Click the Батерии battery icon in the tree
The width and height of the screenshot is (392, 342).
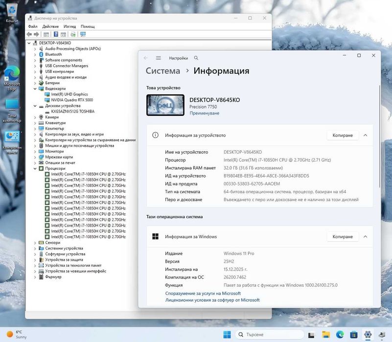[x=41, y=83]
